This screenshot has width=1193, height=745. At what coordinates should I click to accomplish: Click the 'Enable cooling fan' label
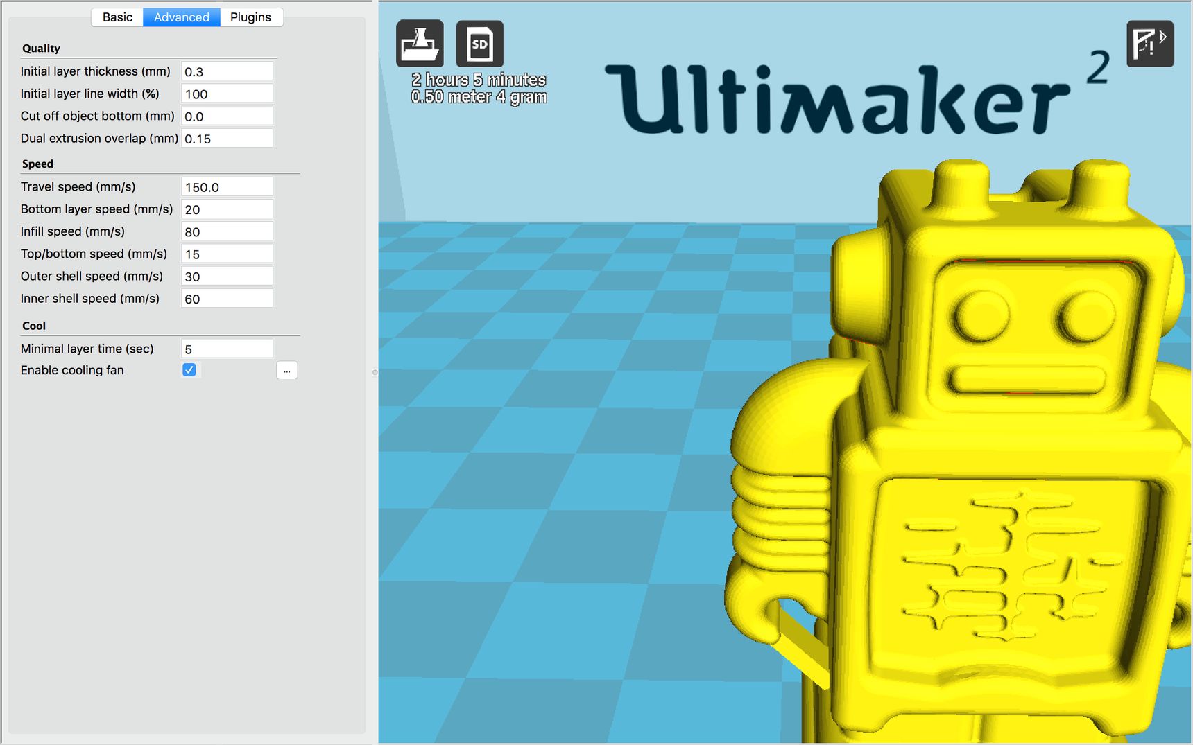pos(72,370)
